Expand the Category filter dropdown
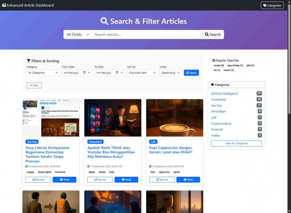This screenshot has height=213, width=291. 43,73
